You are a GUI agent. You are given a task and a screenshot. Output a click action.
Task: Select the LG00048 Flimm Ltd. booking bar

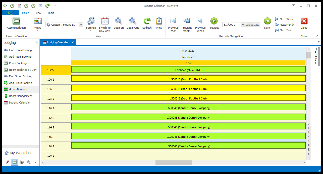click(188, 70)
